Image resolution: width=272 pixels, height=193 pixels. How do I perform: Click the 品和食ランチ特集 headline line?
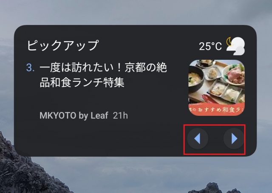[82, 82]
